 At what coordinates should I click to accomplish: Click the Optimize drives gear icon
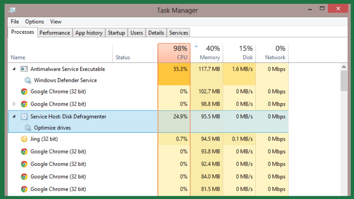[x=28, y=128]
